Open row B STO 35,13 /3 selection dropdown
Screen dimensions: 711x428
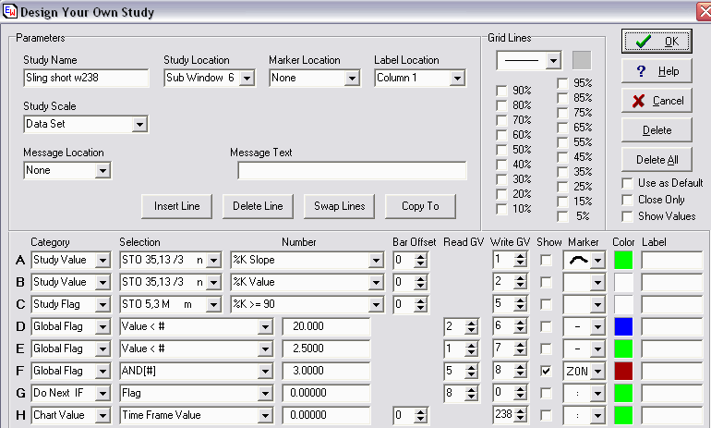click(213, 283)
